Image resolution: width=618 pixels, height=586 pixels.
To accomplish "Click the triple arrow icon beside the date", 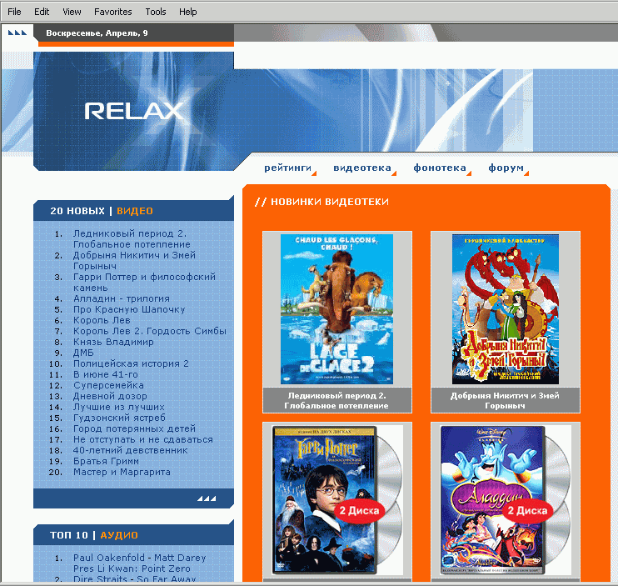I will click(17, 33).
